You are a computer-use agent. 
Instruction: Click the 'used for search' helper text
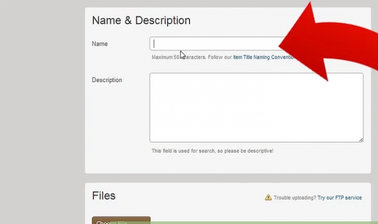tap(212, 151)
